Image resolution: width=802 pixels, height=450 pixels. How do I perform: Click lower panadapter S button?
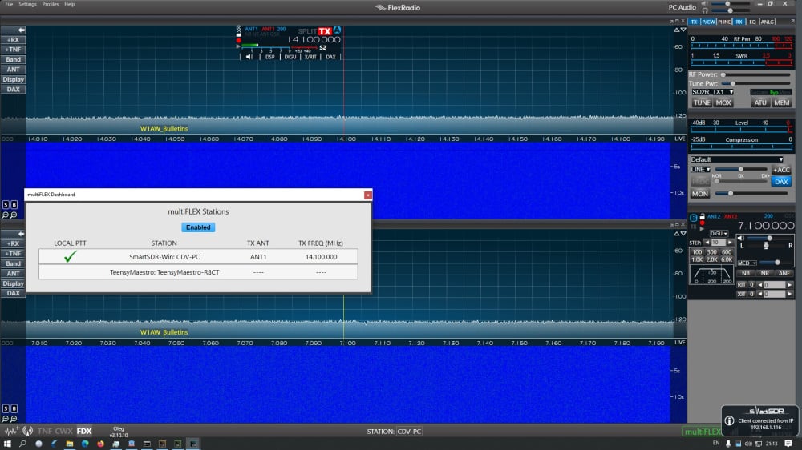pos(5,408)
